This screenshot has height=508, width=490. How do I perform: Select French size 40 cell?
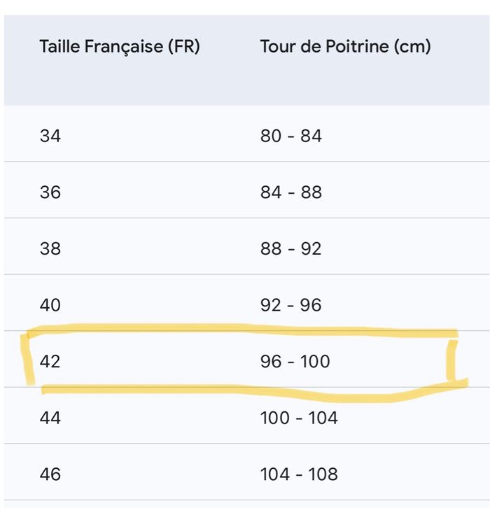(x=50, y=305)
